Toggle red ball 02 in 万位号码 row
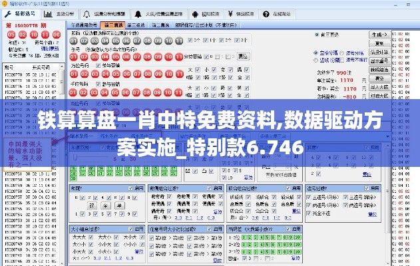This screenshot has width=420, height=266. click(x=85, y=74)
